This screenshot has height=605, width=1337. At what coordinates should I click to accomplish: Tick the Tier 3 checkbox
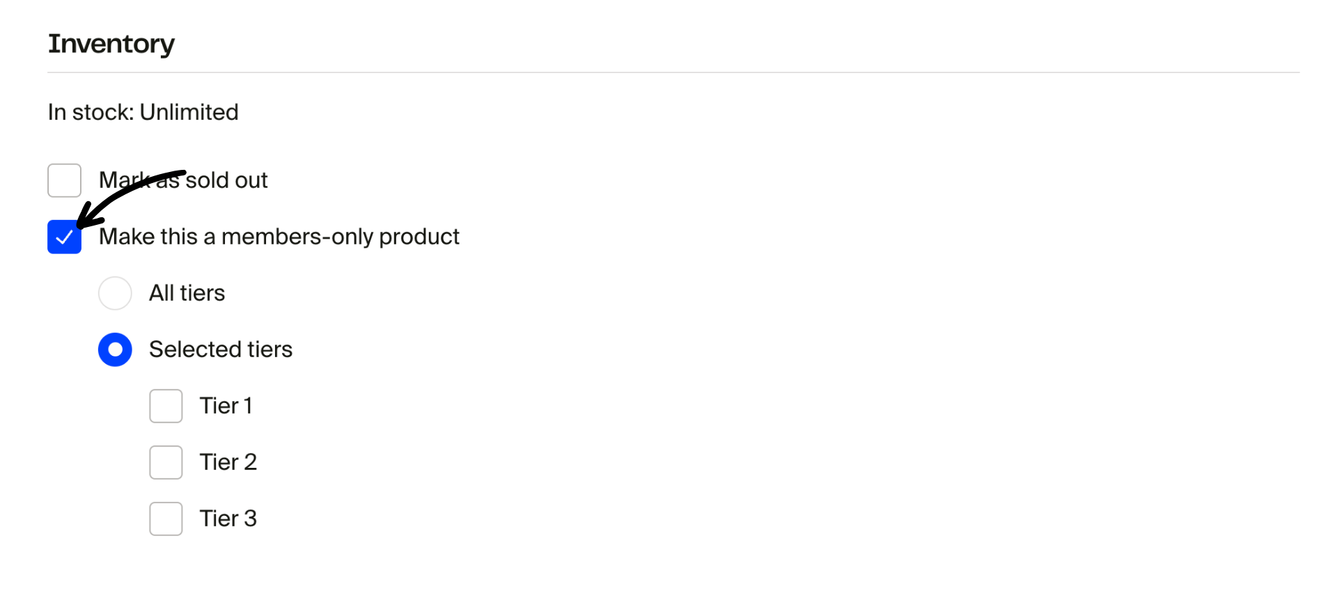coord(166,518)
